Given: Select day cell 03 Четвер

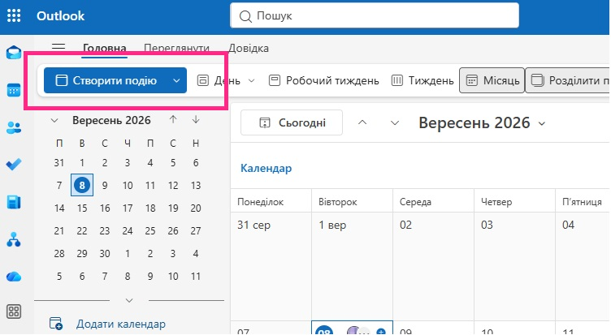Looking at the screenshot, I should point(514,267).
